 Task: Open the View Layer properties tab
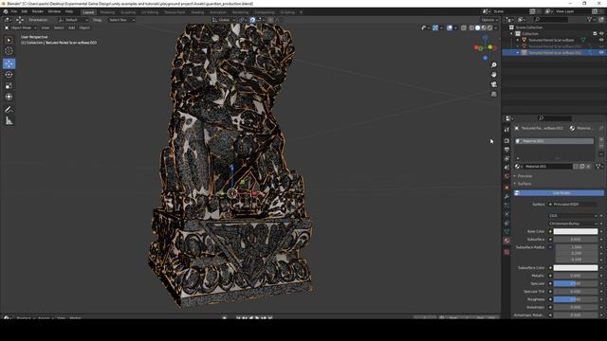click(506, 158)
